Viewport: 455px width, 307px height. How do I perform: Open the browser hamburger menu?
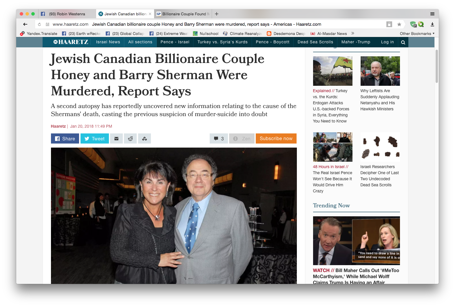tap(432, 14)
